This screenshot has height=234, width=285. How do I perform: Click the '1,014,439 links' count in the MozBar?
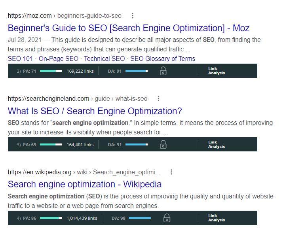(x=82, y=218)
